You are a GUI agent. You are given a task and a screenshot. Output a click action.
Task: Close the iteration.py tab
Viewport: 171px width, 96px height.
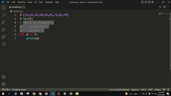coord(24,7)
